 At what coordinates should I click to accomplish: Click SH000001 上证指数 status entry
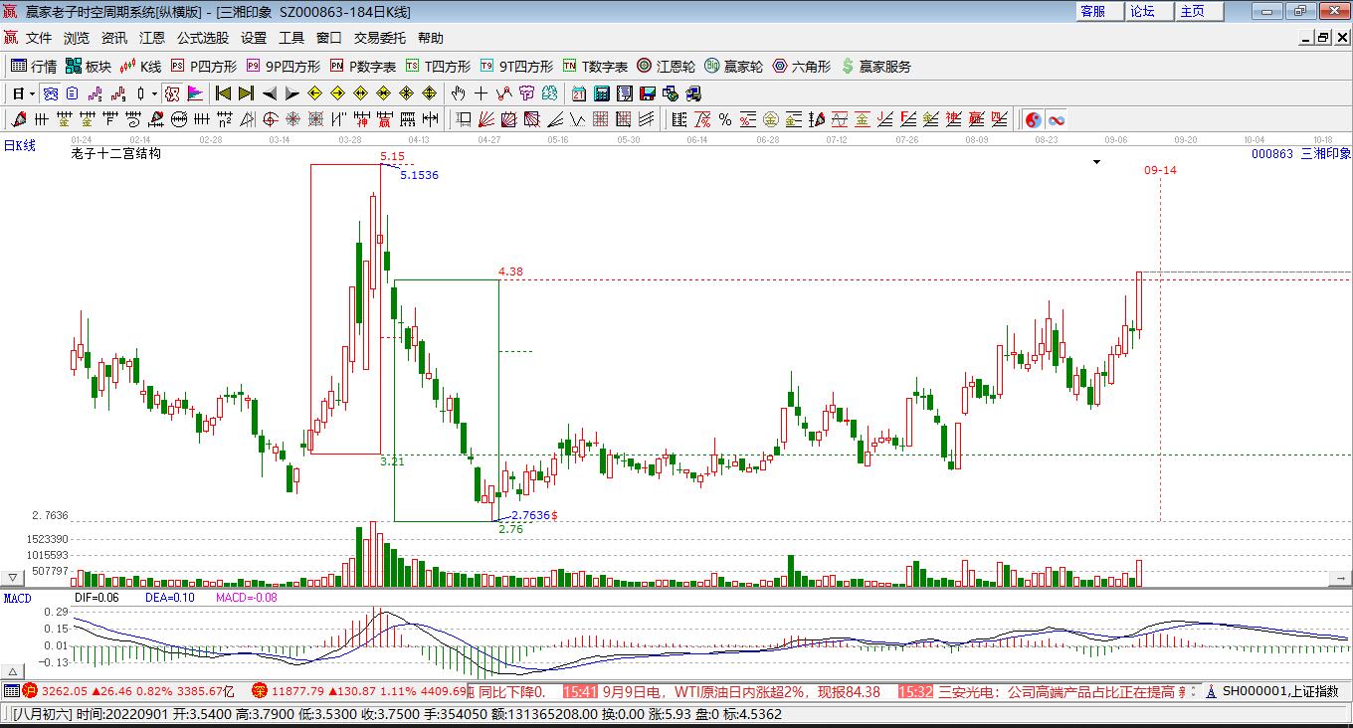(x=1280, y=691)
